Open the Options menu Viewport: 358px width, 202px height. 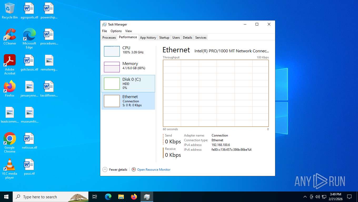coord(116,31)
